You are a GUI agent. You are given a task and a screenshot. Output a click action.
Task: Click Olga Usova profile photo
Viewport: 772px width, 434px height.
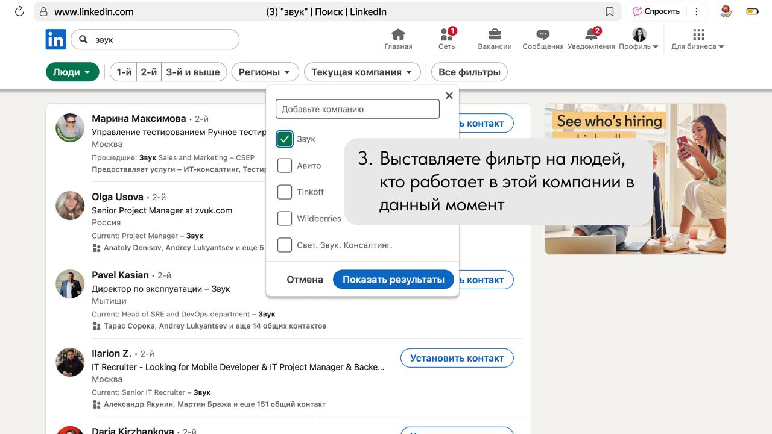tap(70, 206)
